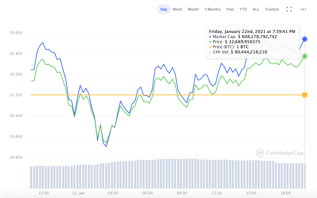Click the 24h Vol value in tooltip
This screenshot has width=317, height=198.
[249, 52]
